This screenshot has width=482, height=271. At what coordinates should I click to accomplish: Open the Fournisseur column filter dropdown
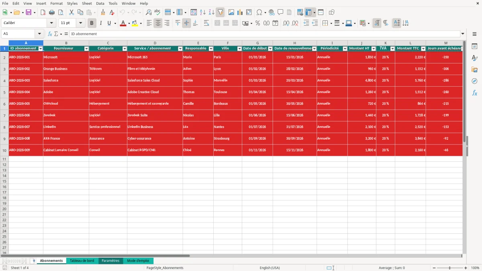tap(86, 49)
